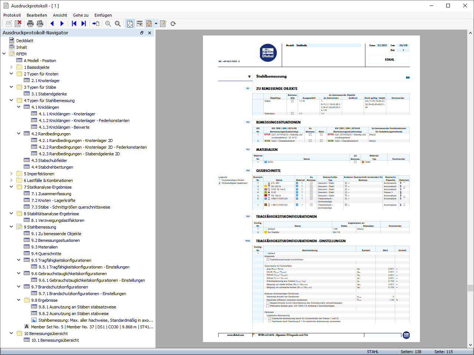Open 4.1.3 Knicklängen - Beiwerte
474x355 pixels.
pyautogui.click(x=64, y=127)
